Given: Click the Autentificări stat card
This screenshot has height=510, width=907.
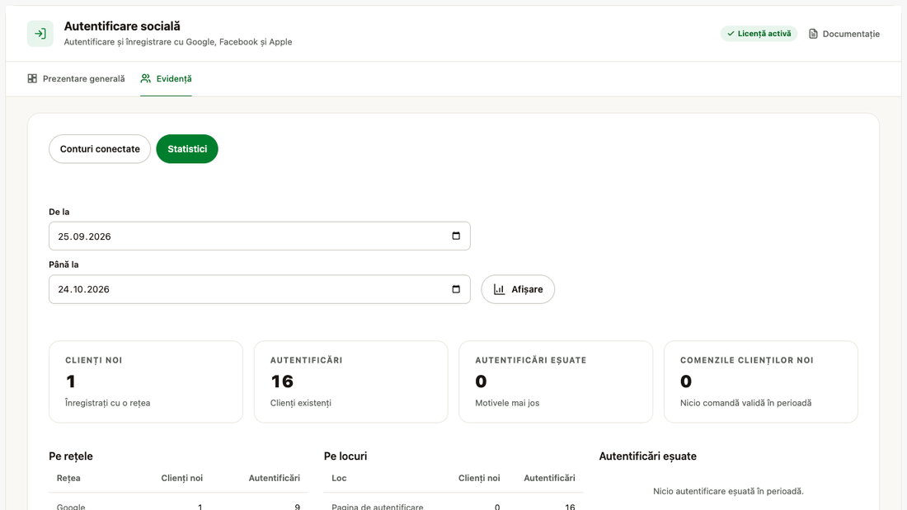Looking at the screenshot, I should click(350, 381).
